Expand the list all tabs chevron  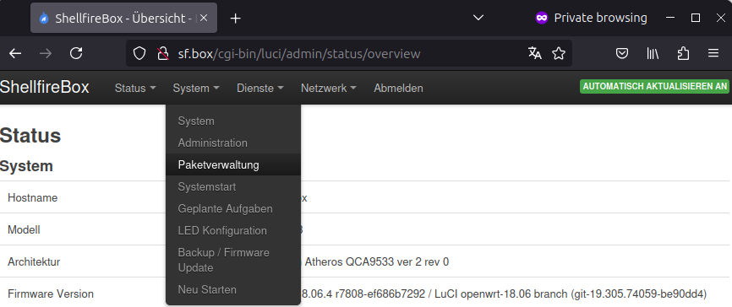pyautogui.click(x=478, y=18)
